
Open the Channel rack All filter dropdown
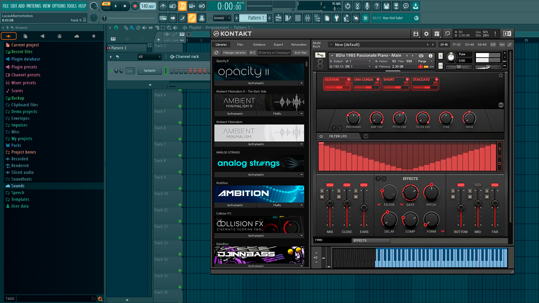[x=149, y=57]
